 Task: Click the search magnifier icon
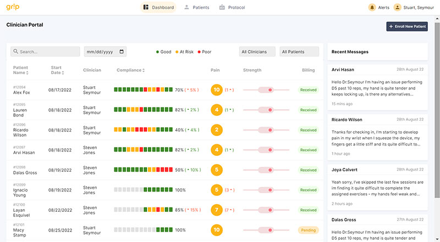point(16,52)
